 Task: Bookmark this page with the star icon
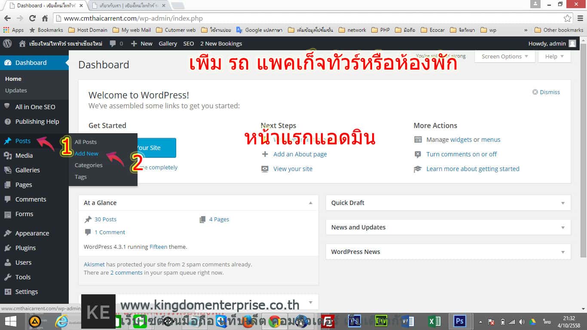[568, 18]
